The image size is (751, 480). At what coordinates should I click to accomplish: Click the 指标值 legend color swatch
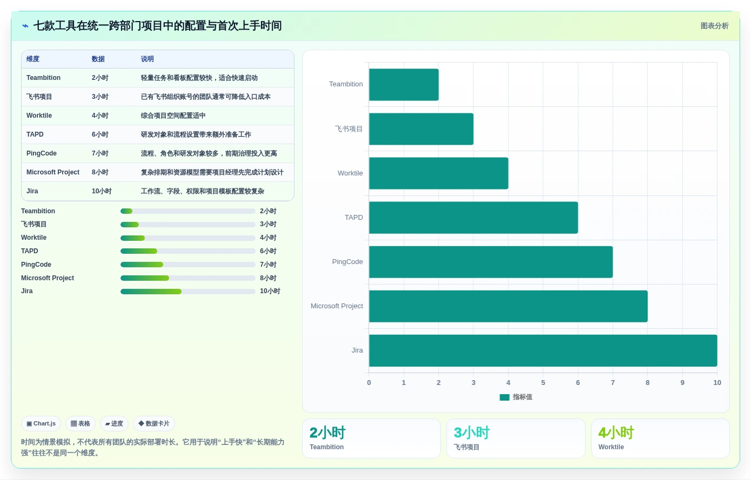(505, 397)
